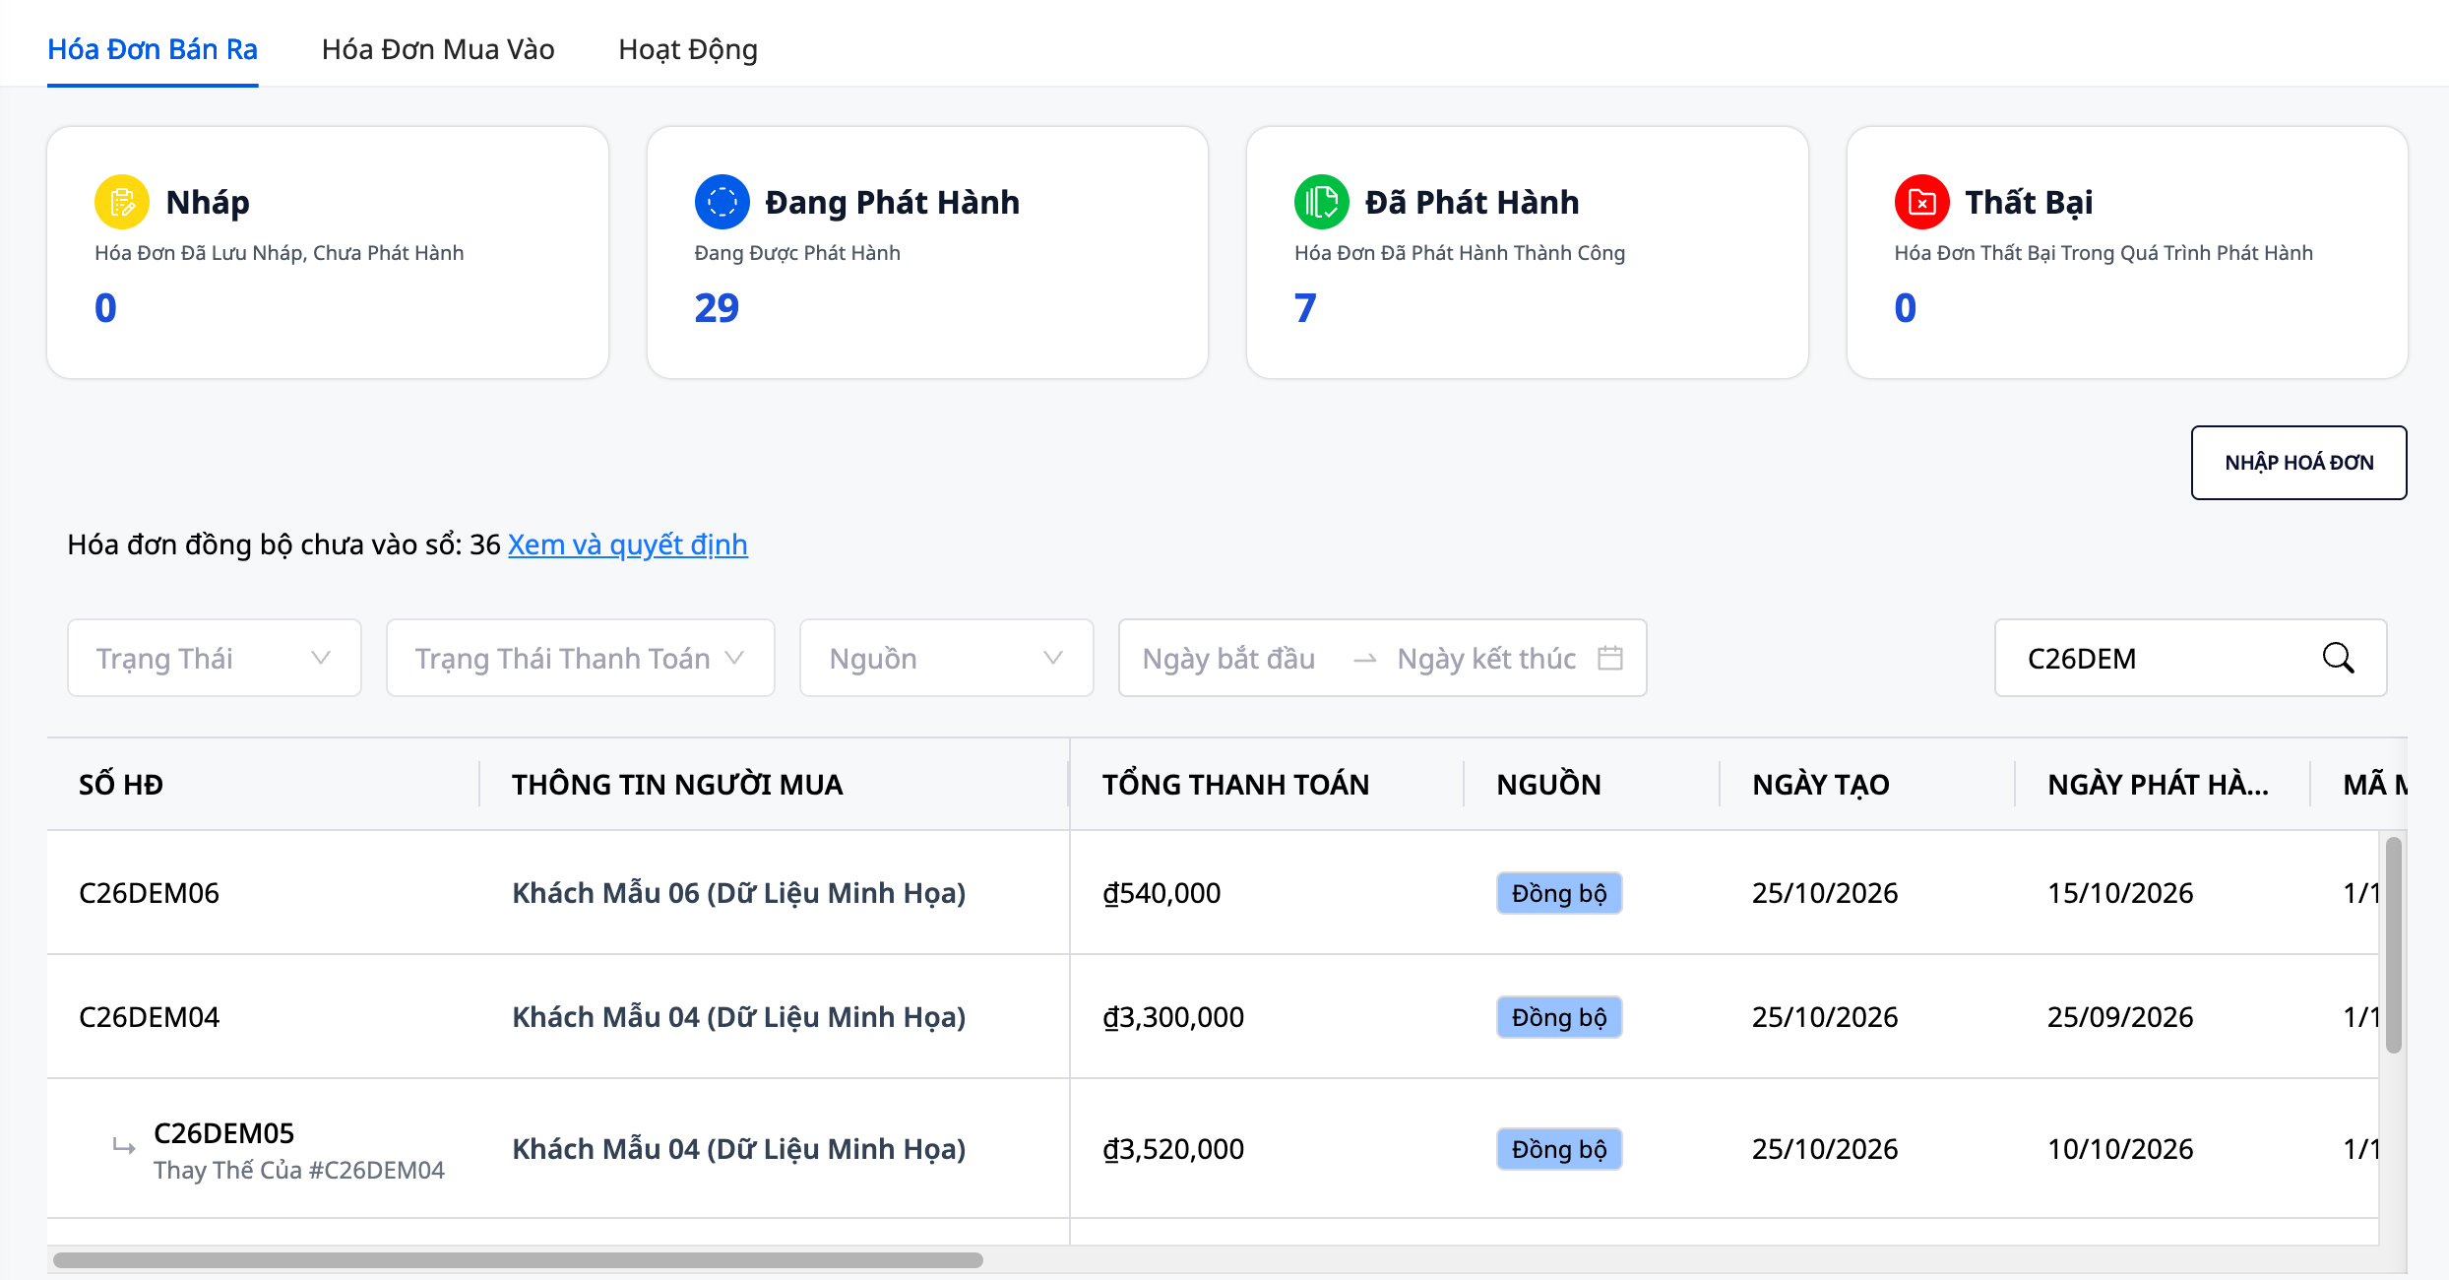Open the Hoạt Động tab
Image resolution: width=2449 pixels, height=1280 pixels.
pos(688,49)
